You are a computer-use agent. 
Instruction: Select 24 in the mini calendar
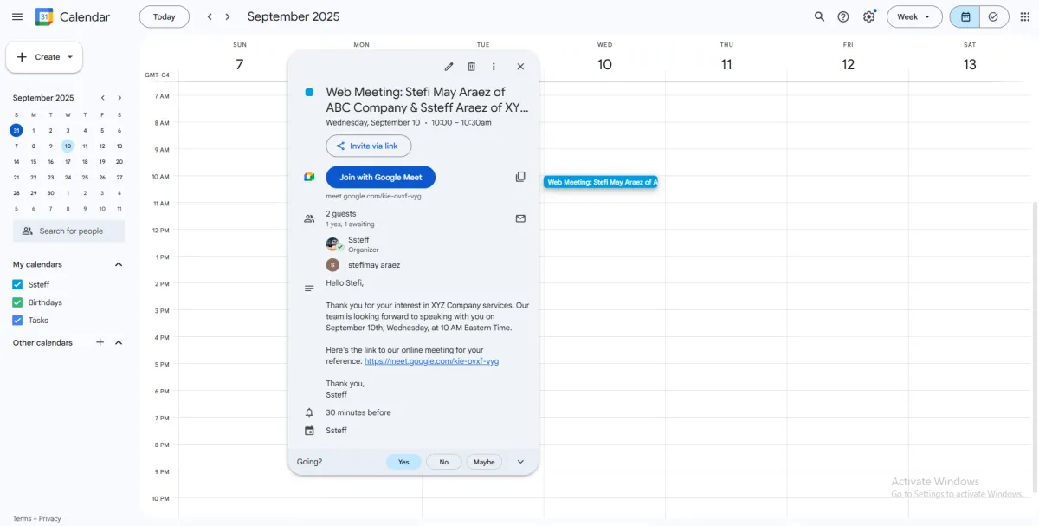tap(68, 178)
